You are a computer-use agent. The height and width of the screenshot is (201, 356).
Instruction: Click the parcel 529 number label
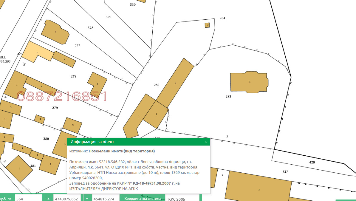point(109,17)
